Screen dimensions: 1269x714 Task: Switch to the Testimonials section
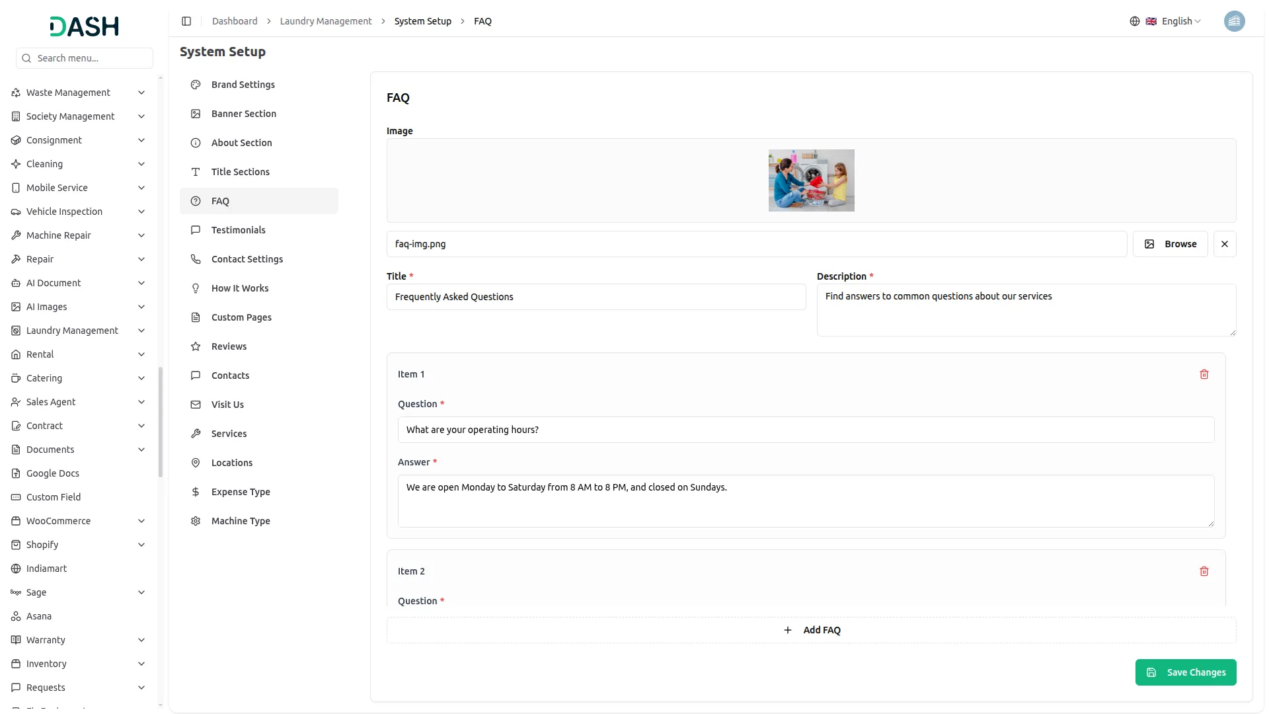point(238,229)
